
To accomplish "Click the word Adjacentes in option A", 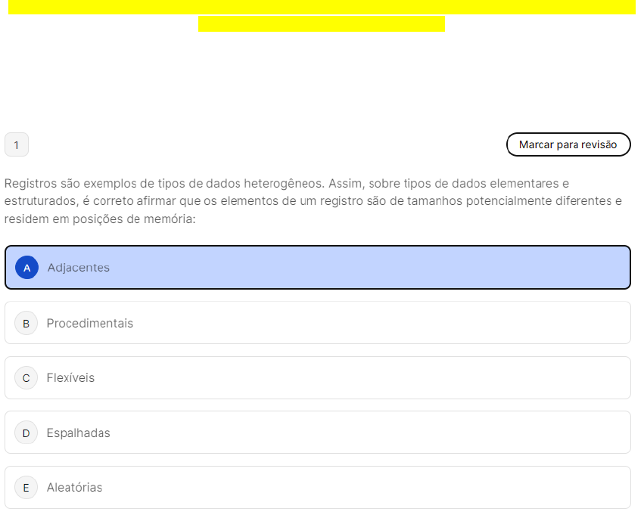I will (79, 268).
